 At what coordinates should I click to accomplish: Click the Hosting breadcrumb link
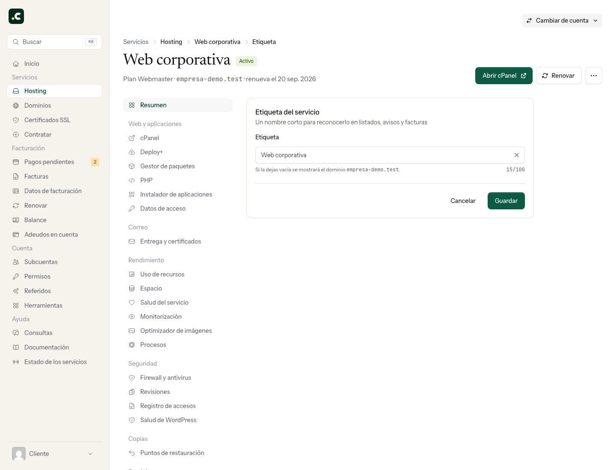[171, 42]
